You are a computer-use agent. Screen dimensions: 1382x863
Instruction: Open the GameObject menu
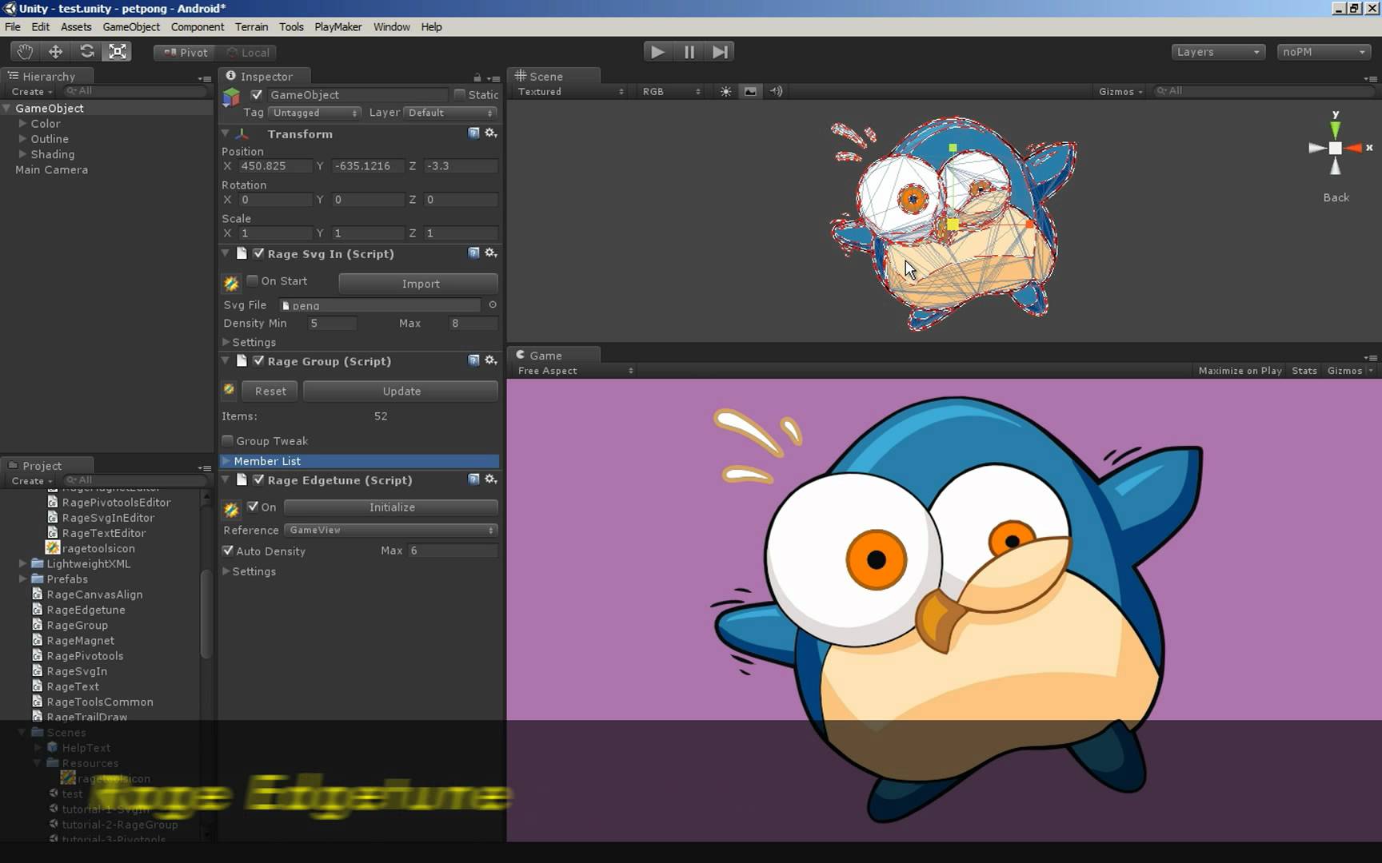coord(131,26)
